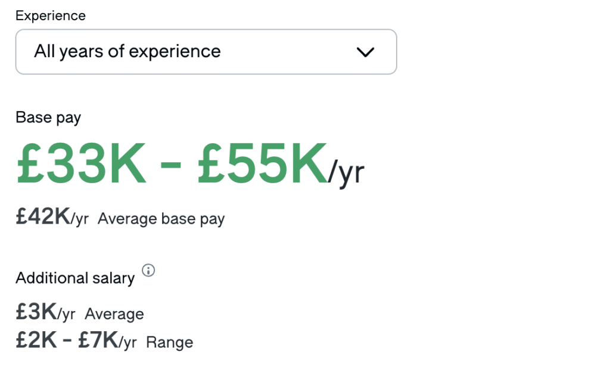Screen dimensions: 610x377
Task: Select the 'All years of experience' text
Action: (x=127, y=51)
